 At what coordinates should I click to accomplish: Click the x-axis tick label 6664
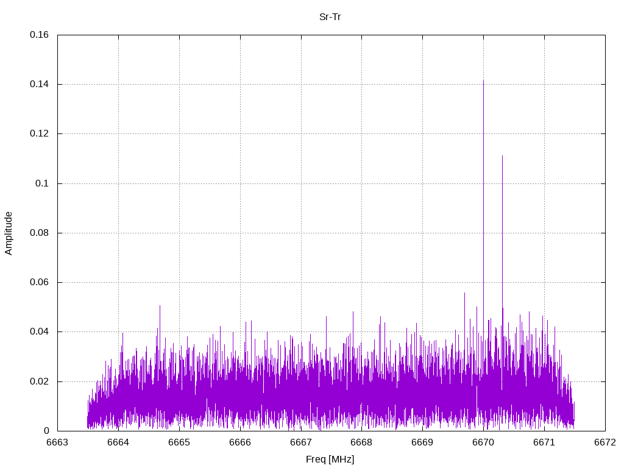tap(118, 442)
